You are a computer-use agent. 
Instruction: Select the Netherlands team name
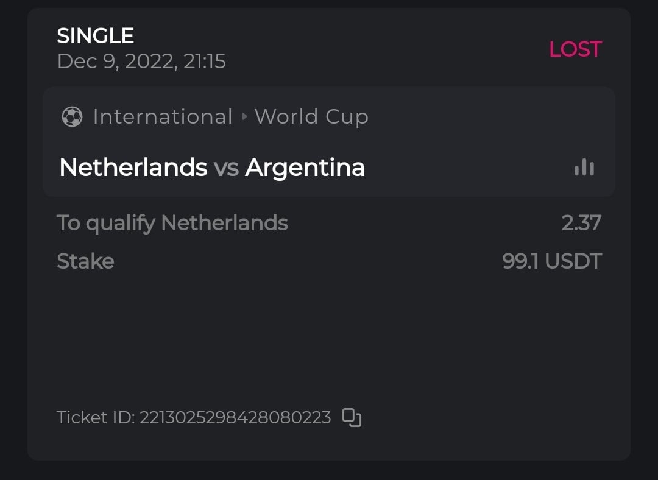pos(133,168)
